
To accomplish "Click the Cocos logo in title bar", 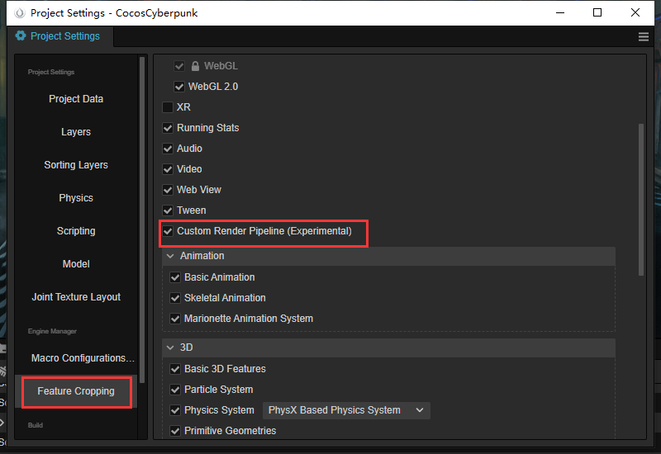I will [19, 12].
